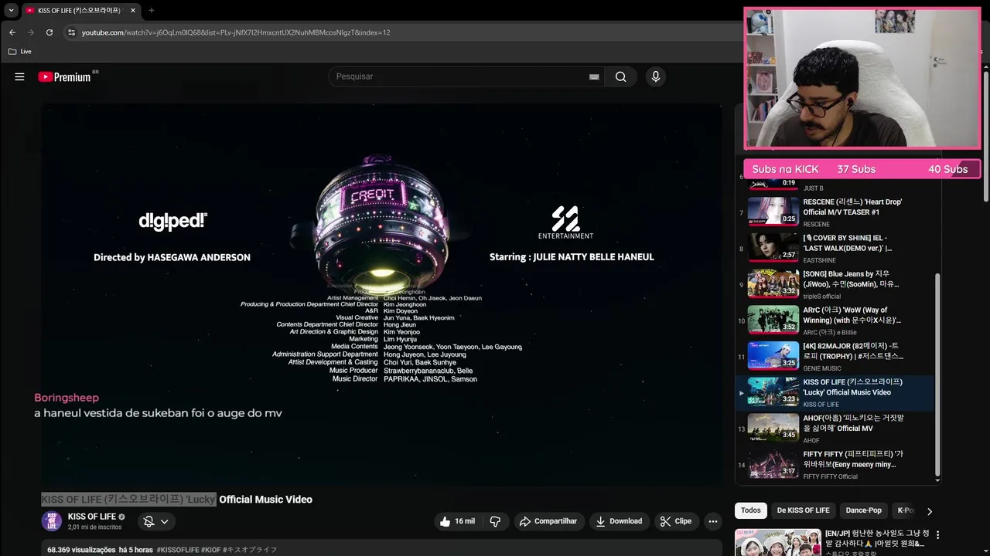Go back with browser back arrow
The height and width of the screenshot is (556, 990).
coord(12,32)
